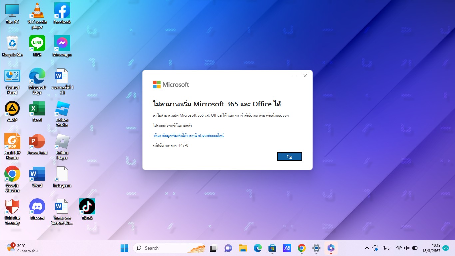Select the LINE desktop shortcut
Viewport: 455px width, 256px height.
pos(37,46)
